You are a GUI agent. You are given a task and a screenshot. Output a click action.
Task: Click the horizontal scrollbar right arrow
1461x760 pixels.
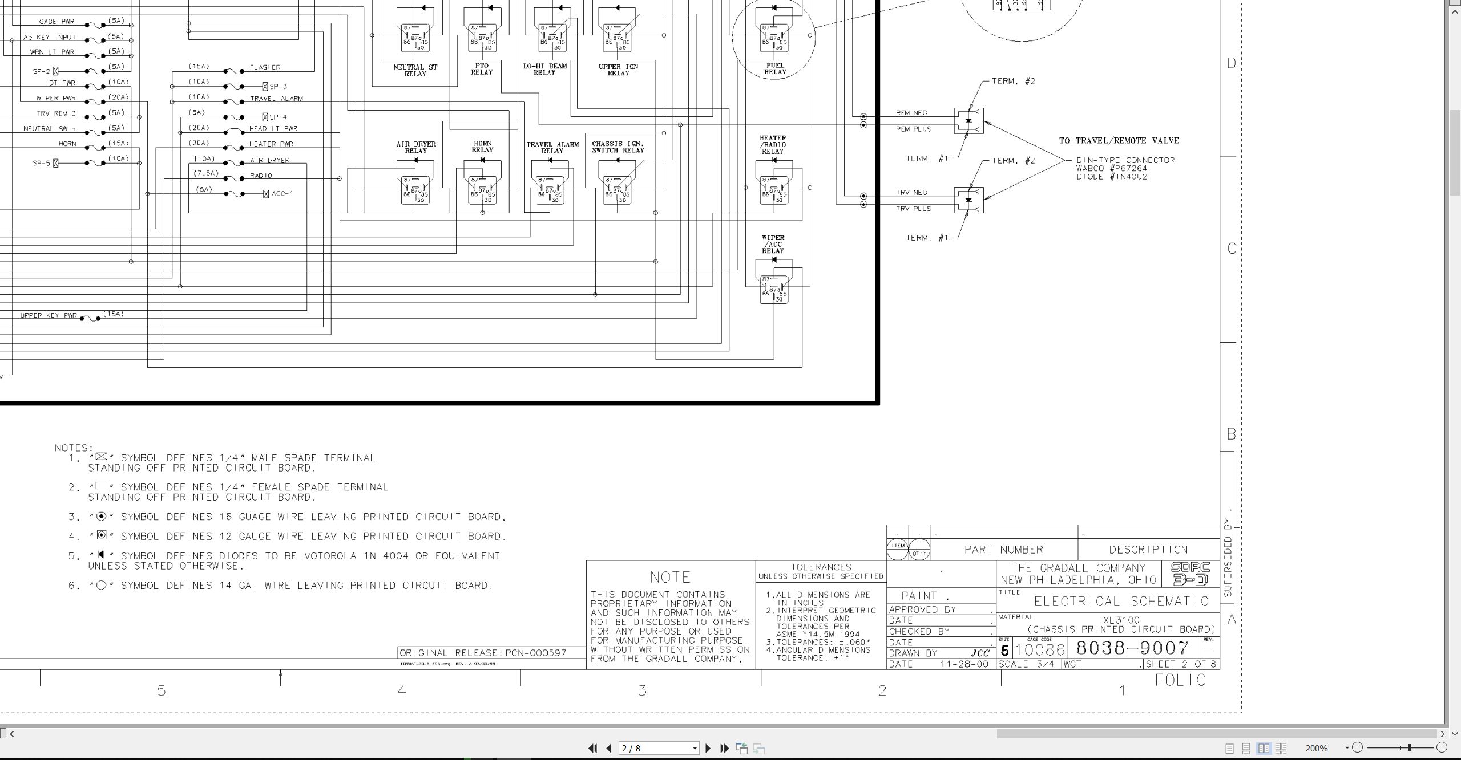click(1443, 734)
